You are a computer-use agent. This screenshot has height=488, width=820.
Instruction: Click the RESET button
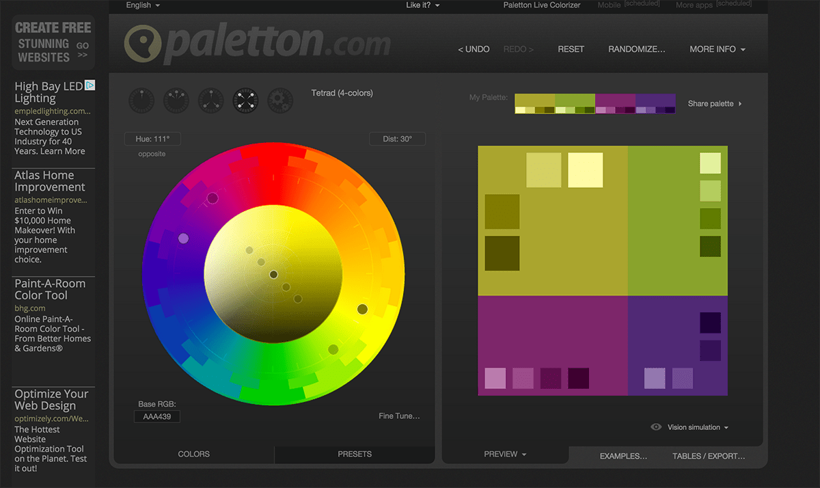tap(571, 49)
